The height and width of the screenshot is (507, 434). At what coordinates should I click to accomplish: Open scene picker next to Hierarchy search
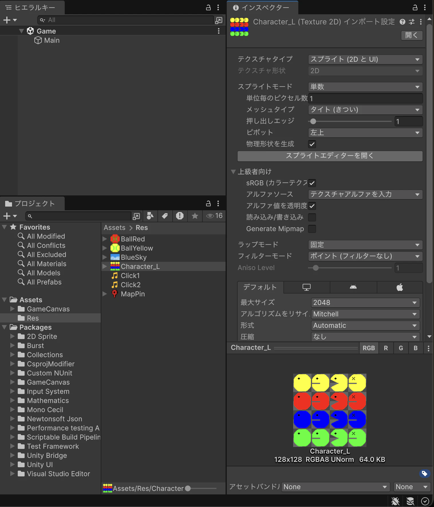tap(219, 20)
